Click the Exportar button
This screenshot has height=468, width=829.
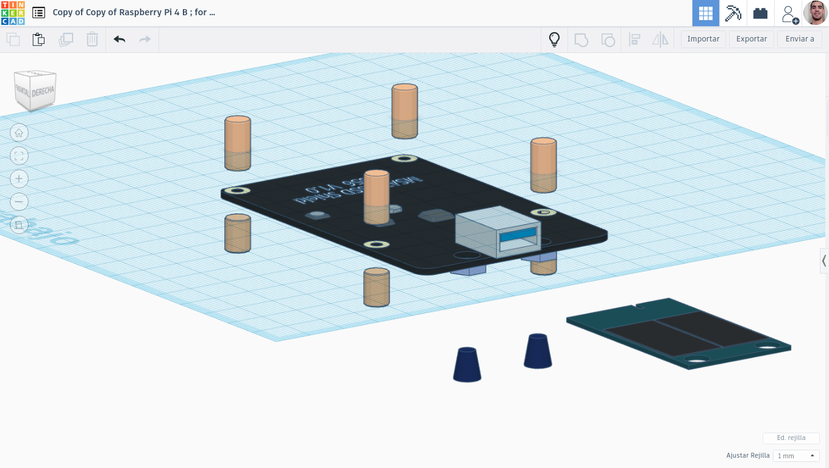pyautogui.click(x=752, y=39)
